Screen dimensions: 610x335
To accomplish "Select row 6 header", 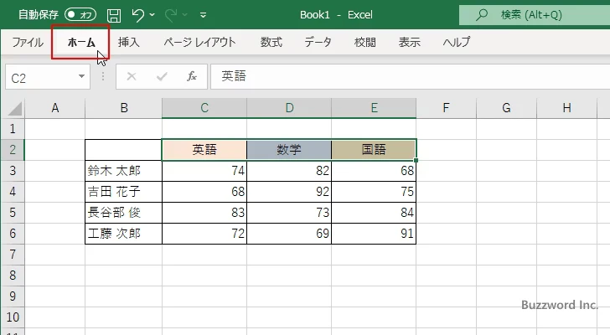I will (x=13, y=234).
